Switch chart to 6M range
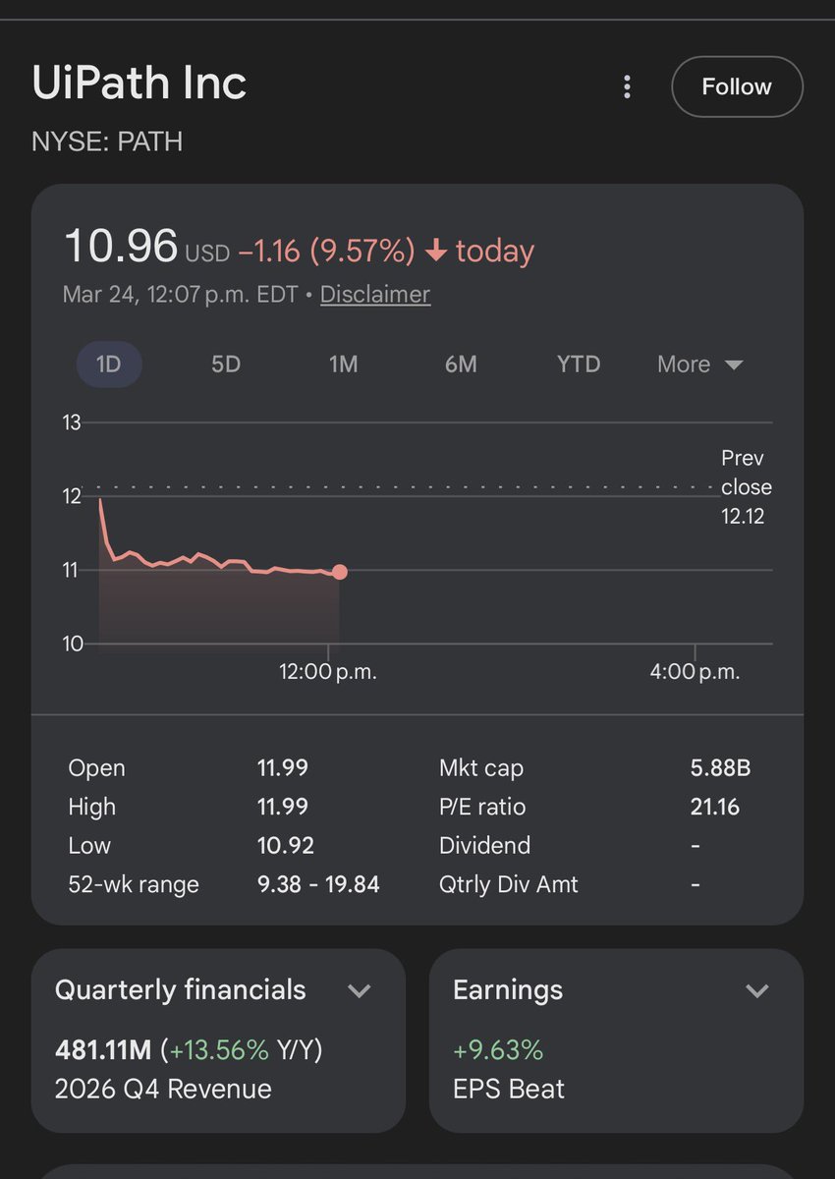This screenshot has width=835, height=1179. tap(461, 365)
